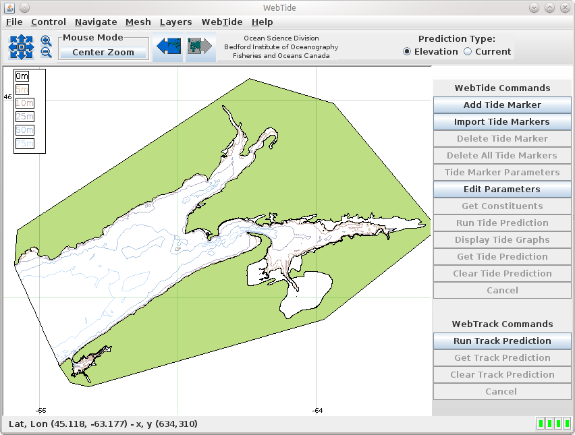Click the Java icon in title bar
The height and width of the screenshot is (435, 575).
click(9, 7)
